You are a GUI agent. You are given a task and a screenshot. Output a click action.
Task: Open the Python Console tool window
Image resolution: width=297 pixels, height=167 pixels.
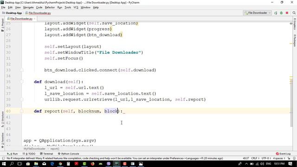coord(68,154)
